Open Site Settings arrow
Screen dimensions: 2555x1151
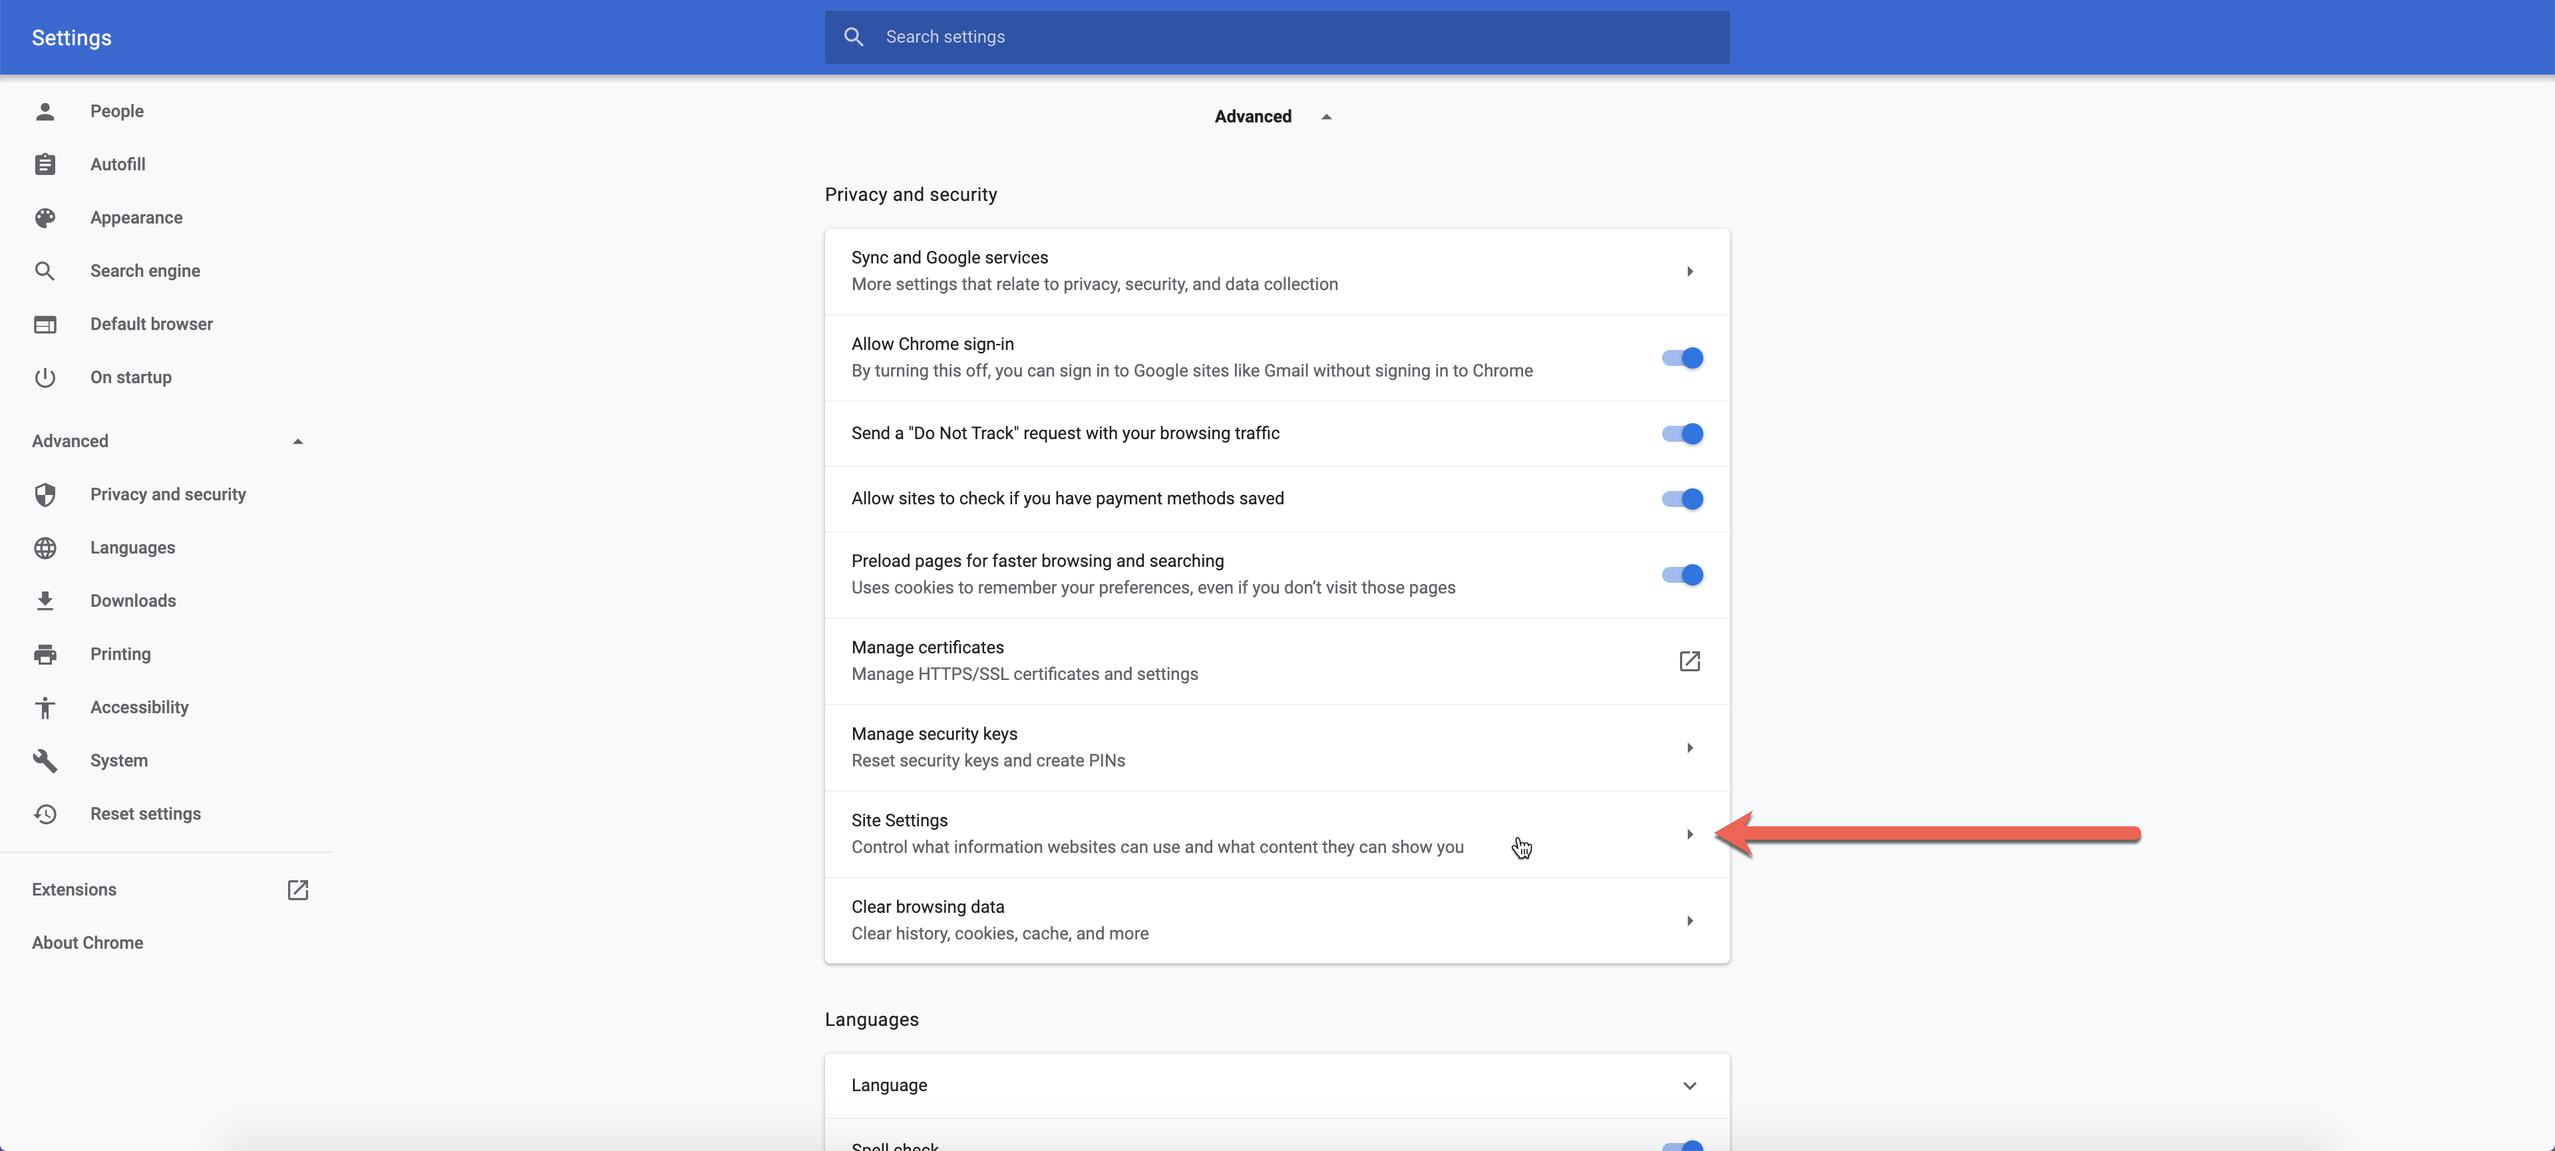1689,835
